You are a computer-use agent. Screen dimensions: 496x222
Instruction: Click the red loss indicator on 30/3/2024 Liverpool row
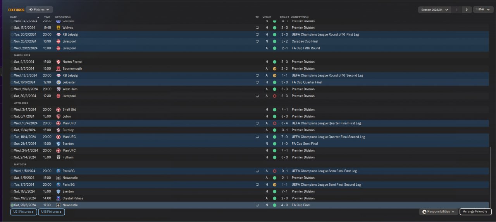[274, 96]
